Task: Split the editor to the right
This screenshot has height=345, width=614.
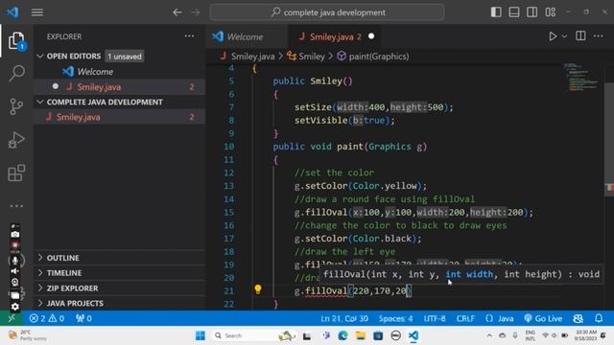Action: (x=580, y=36)
